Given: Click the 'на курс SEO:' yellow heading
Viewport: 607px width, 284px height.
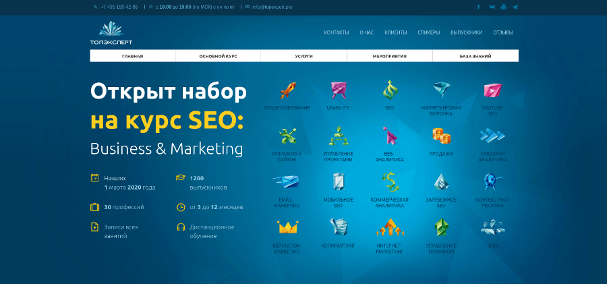Looking at the screenshot, I should pos(167,121).
